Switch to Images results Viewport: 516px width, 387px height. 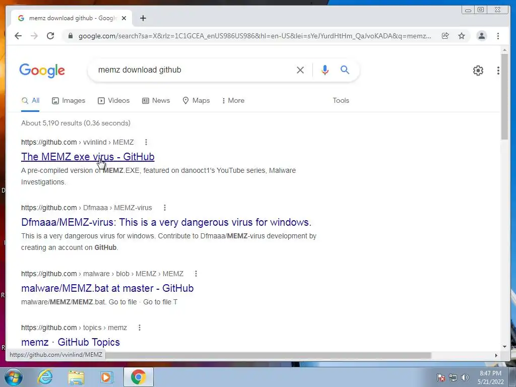[69, 100]
